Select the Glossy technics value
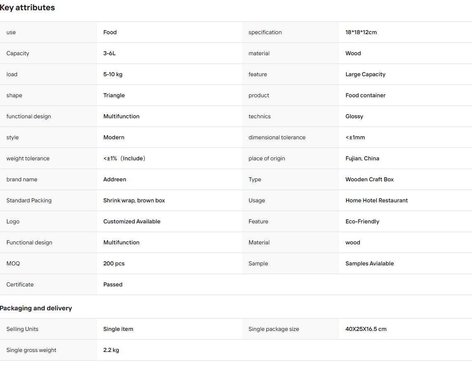 point(354,116)
